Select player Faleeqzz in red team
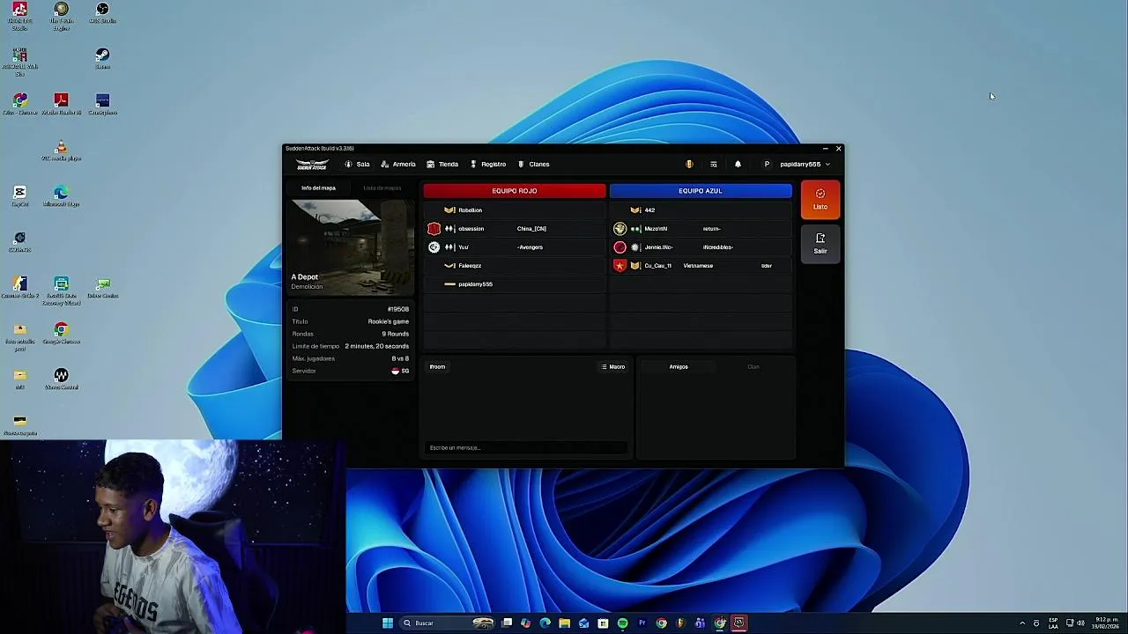Image resolution: width=1128 pixels, height=634 pixels. pos(515,266)
